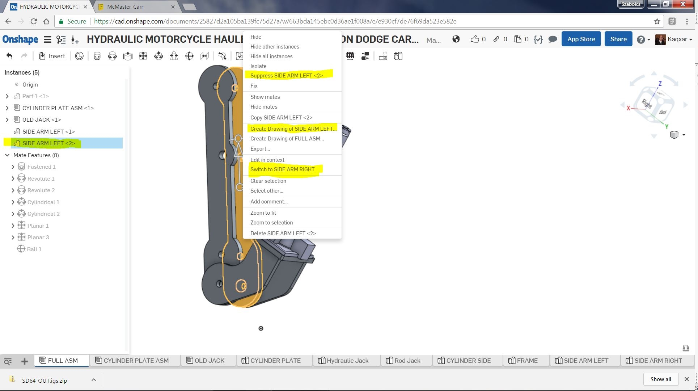Open the App Store button

tap(581, 39)
